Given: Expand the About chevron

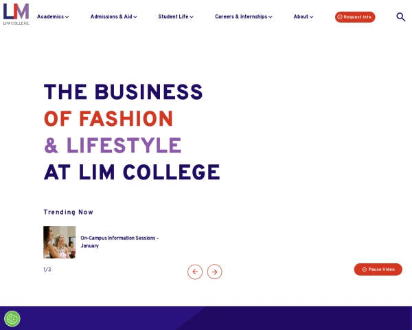Looking at the screenshot, I should point(311,16).
